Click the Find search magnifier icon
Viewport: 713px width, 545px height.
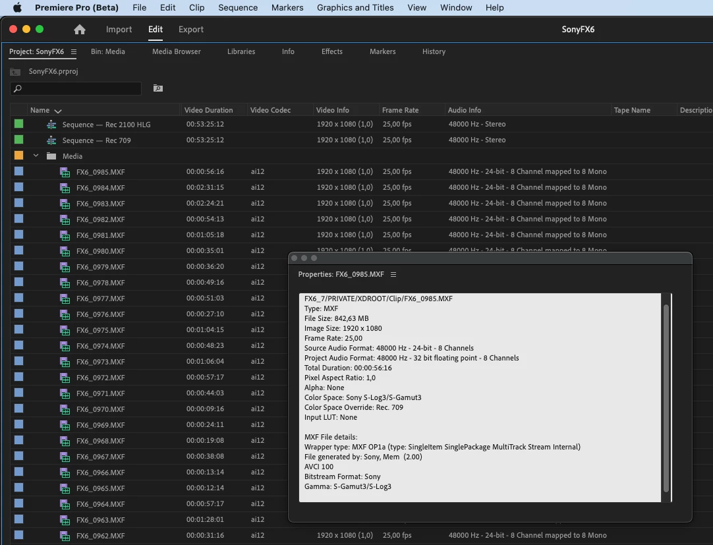click(18, 88)
